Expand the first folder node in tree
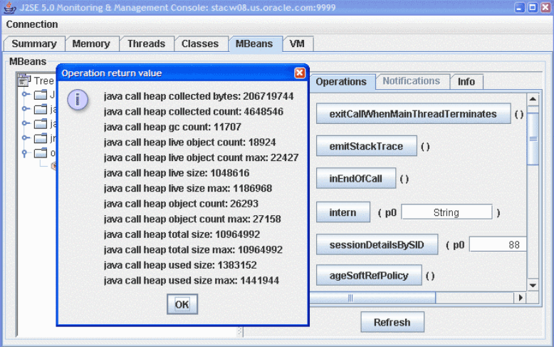The height and width of the screenshot is (347, 554). pyautogui.click(x=26, y=95)
